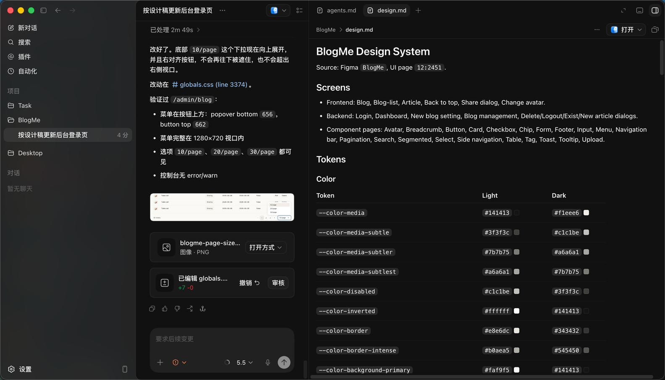Click BlogMe in the breadcrumb
665x380 pixels.
(x=326, y=30)
